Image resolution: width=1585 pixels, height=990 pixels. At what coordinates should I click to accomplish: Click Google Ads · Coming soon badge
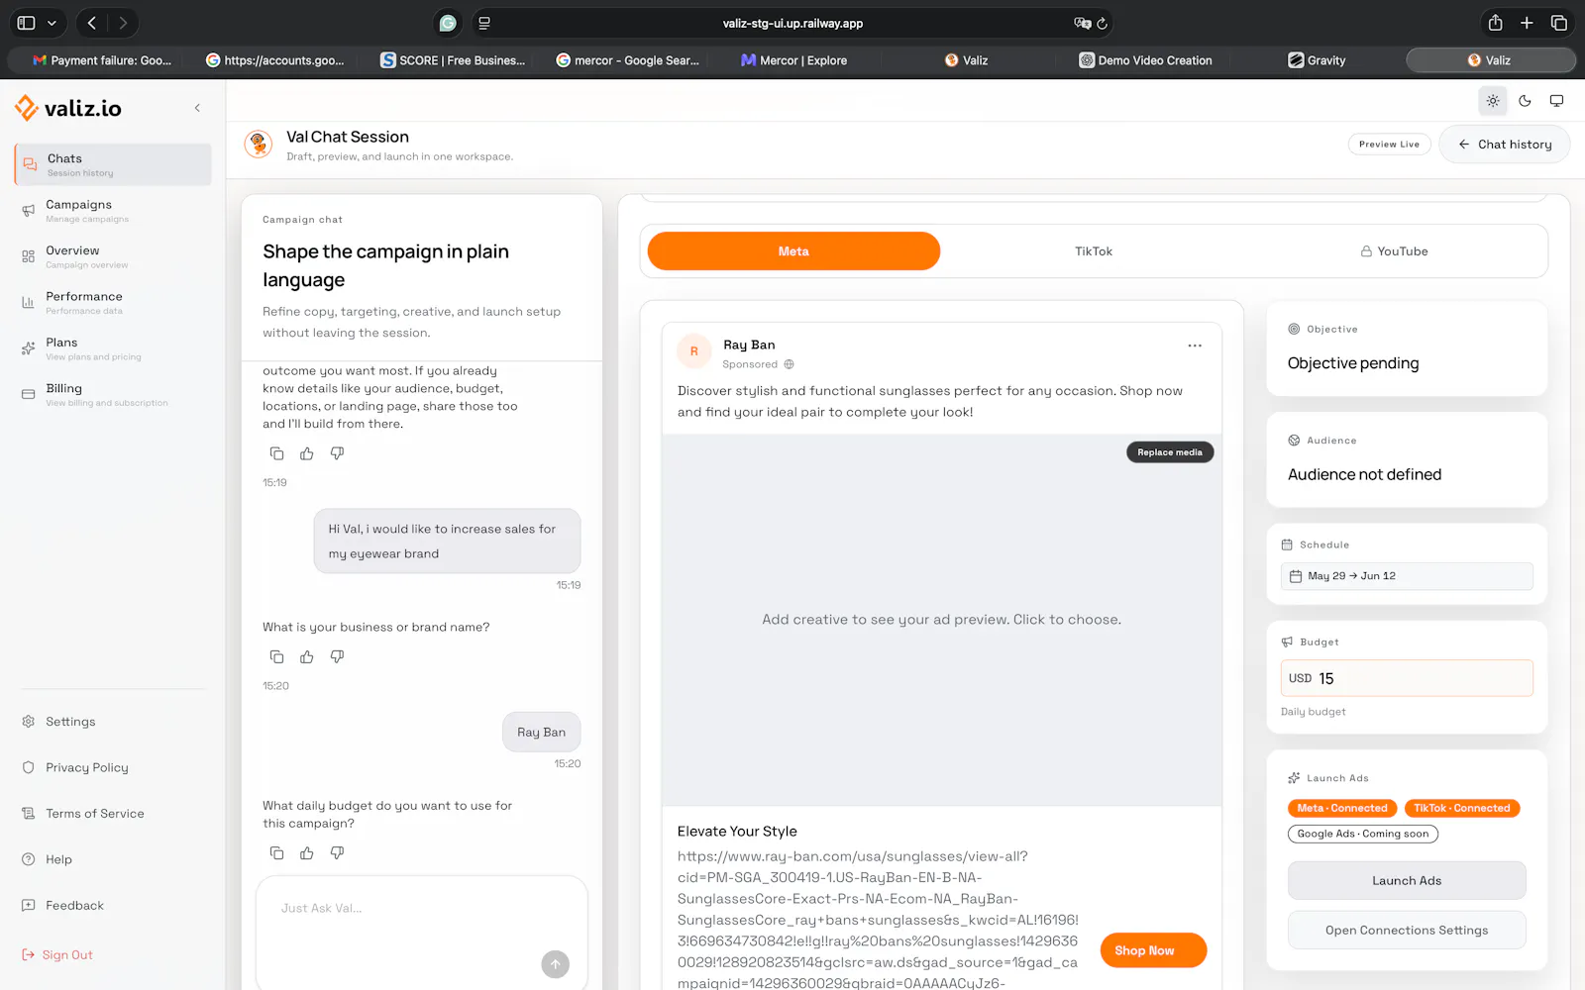[x=1363, y=834]
